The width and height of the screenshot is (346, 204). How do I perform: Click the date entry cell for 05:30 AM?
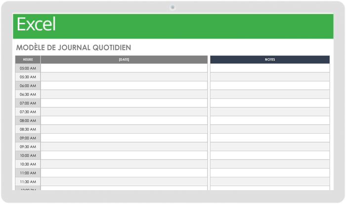pos(124,77)
